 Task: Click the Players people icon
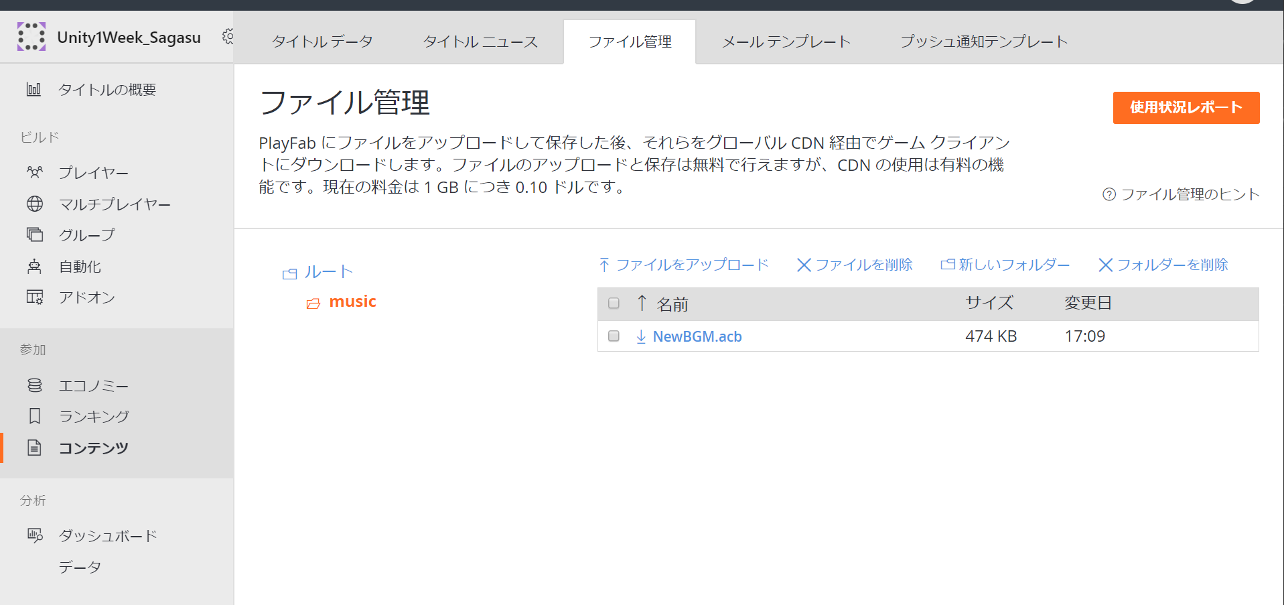35,172
